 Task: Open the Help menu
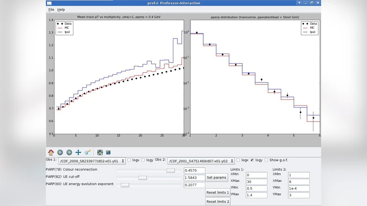tap(61, 9)
